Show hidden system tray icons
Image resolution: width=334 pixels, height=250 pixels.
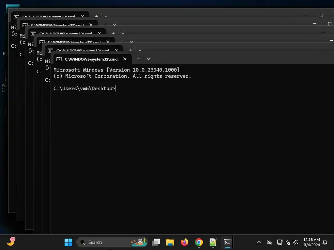click(x=259, y=242)
